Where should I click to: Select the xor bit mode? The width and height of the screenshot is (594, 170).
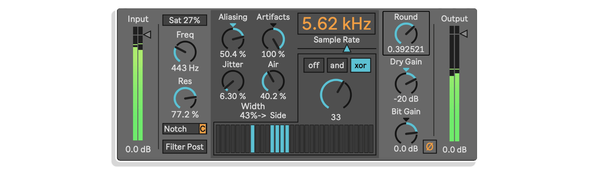360,65
